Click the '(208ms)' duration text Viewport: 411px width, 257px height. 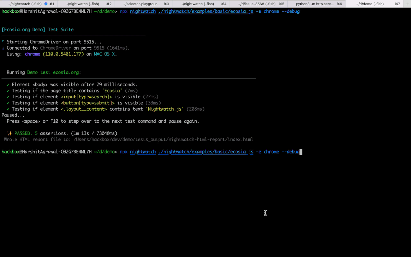tap(196, 109)
